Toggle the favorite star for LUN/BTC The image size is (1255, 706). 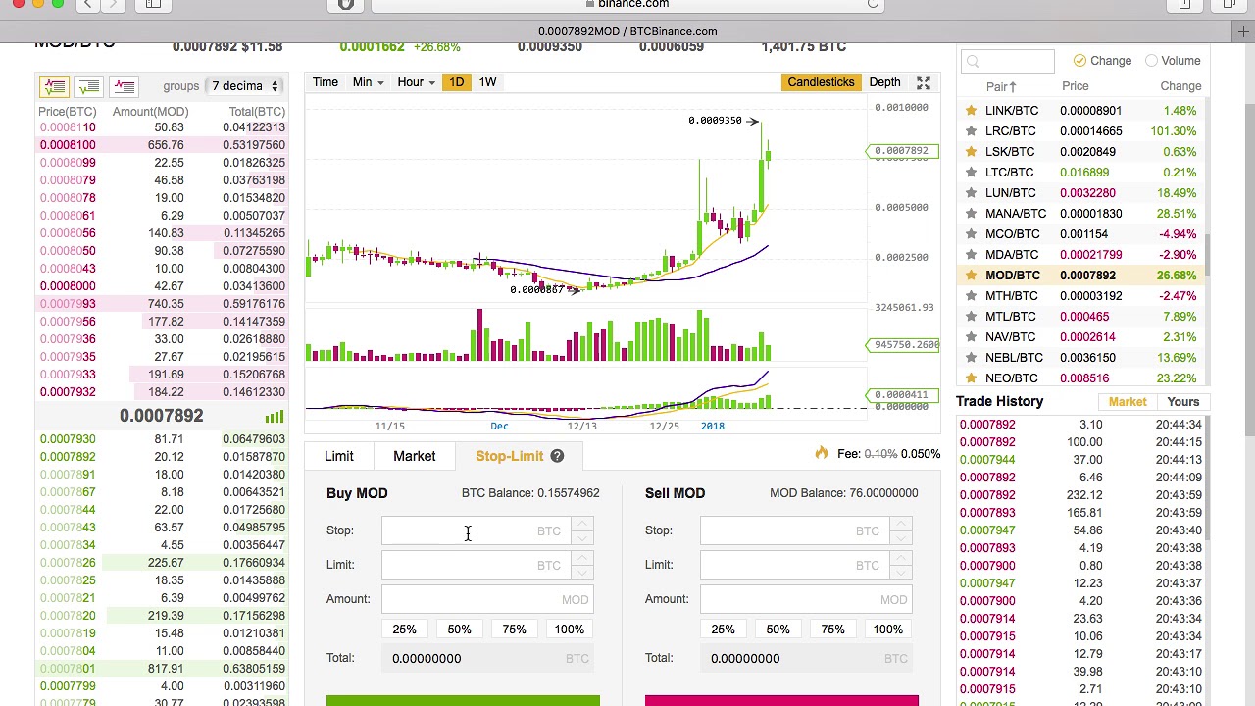click(x=971, y=193)
